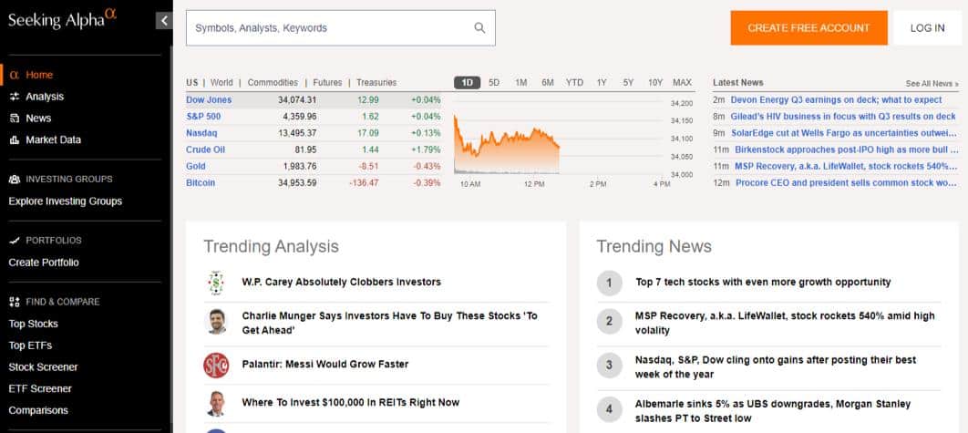
Task: Open Home in the sidebar
Action: tap(39, 75)
